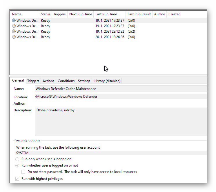Sort by the Name column header
The width and height of the screenshot is (216, 192).
click(x=25, y=14)
